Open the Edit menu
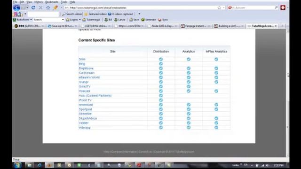Image resolution: width=301 pixels, height=169 pixels. (x=22, y=2)
